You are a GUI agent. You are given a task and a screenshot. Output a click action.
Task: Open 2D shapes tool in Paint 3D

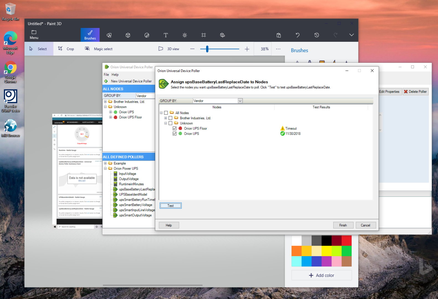(109, 35)
